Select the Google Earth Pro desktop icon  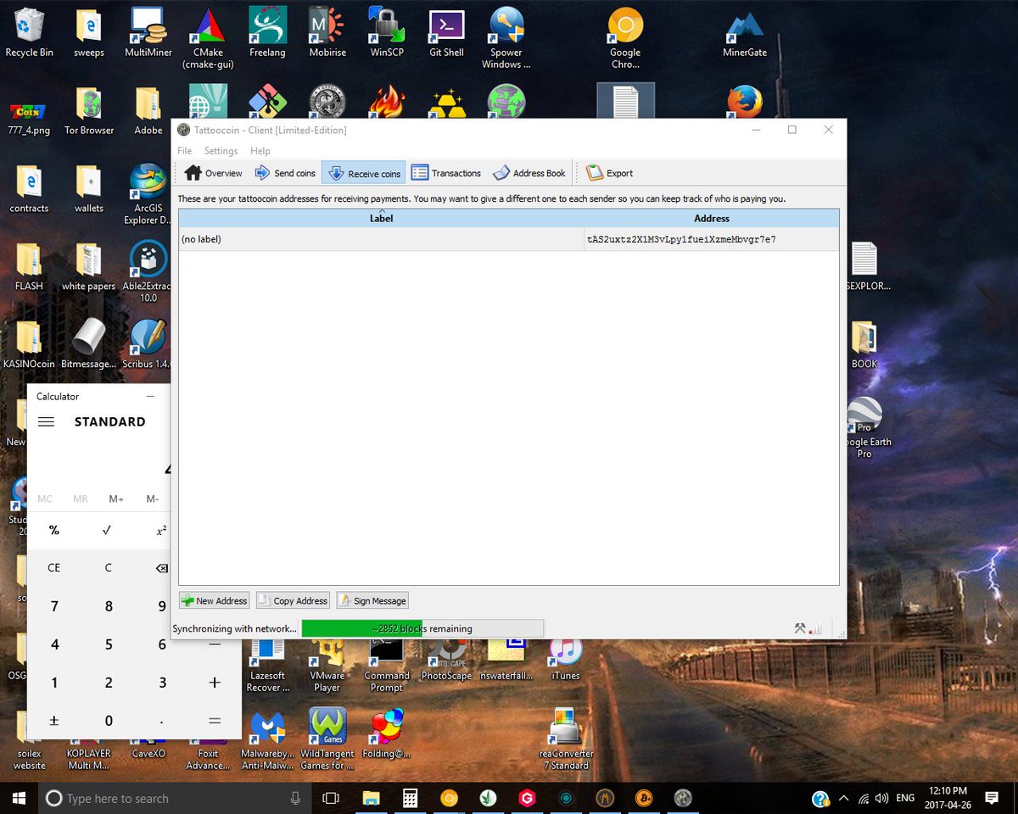point(864,428)
